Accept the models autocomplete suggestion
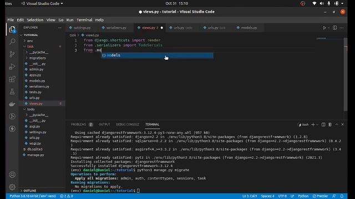Screen dimensions: 355x199 click(x=157, y=55)
